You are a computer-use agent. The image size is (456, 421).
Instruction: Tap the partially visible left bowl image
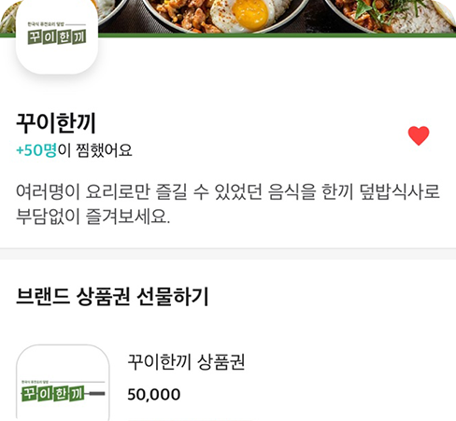(114, 11)
